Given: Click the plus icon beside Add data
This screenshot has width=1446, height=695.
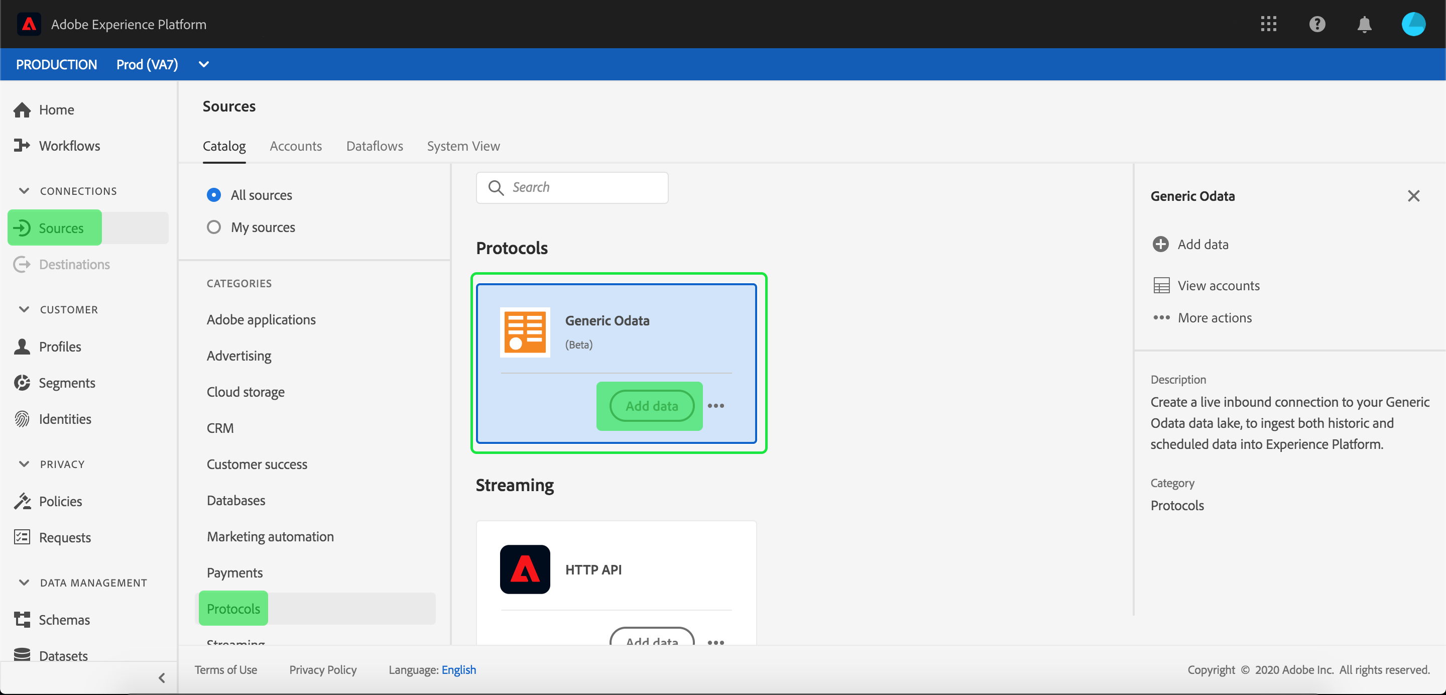Looking at the screenshot, I should [x=1160, y=244].
